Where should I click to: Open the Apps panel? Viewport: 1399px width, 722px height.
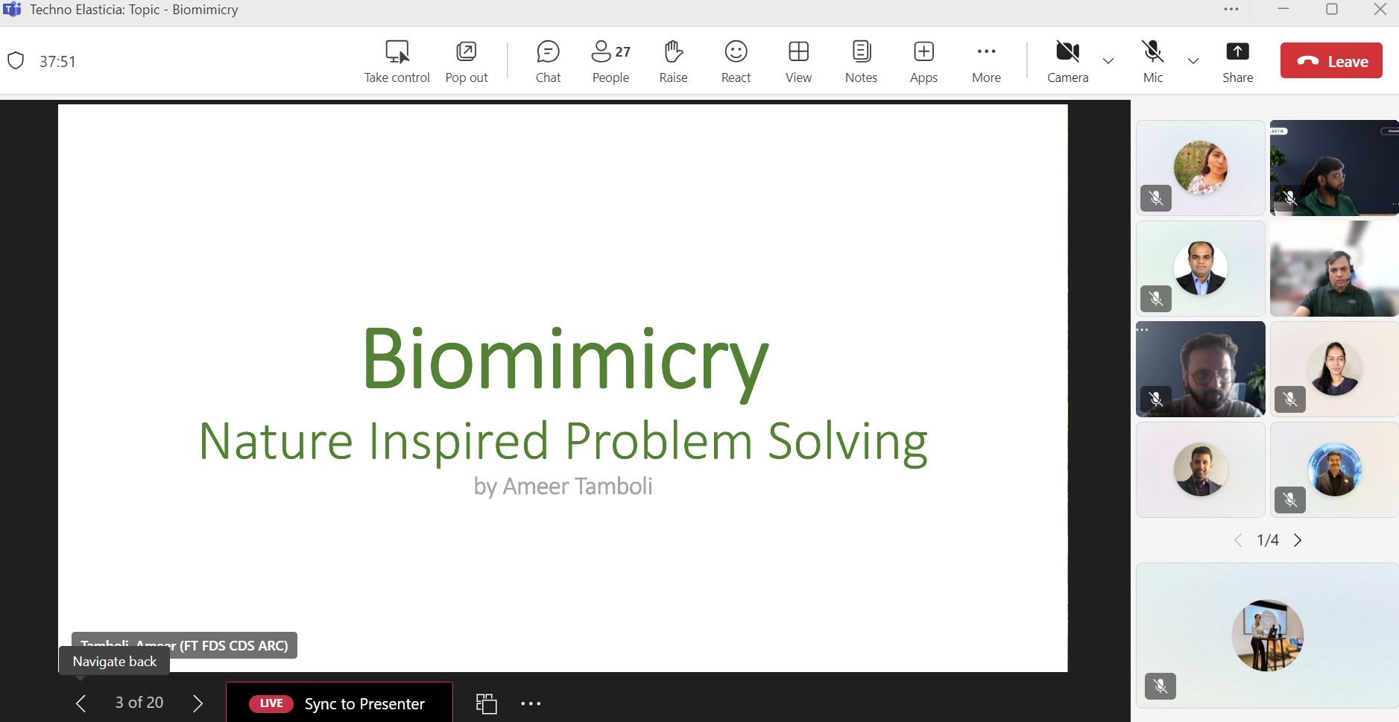[x=923, y=61]
